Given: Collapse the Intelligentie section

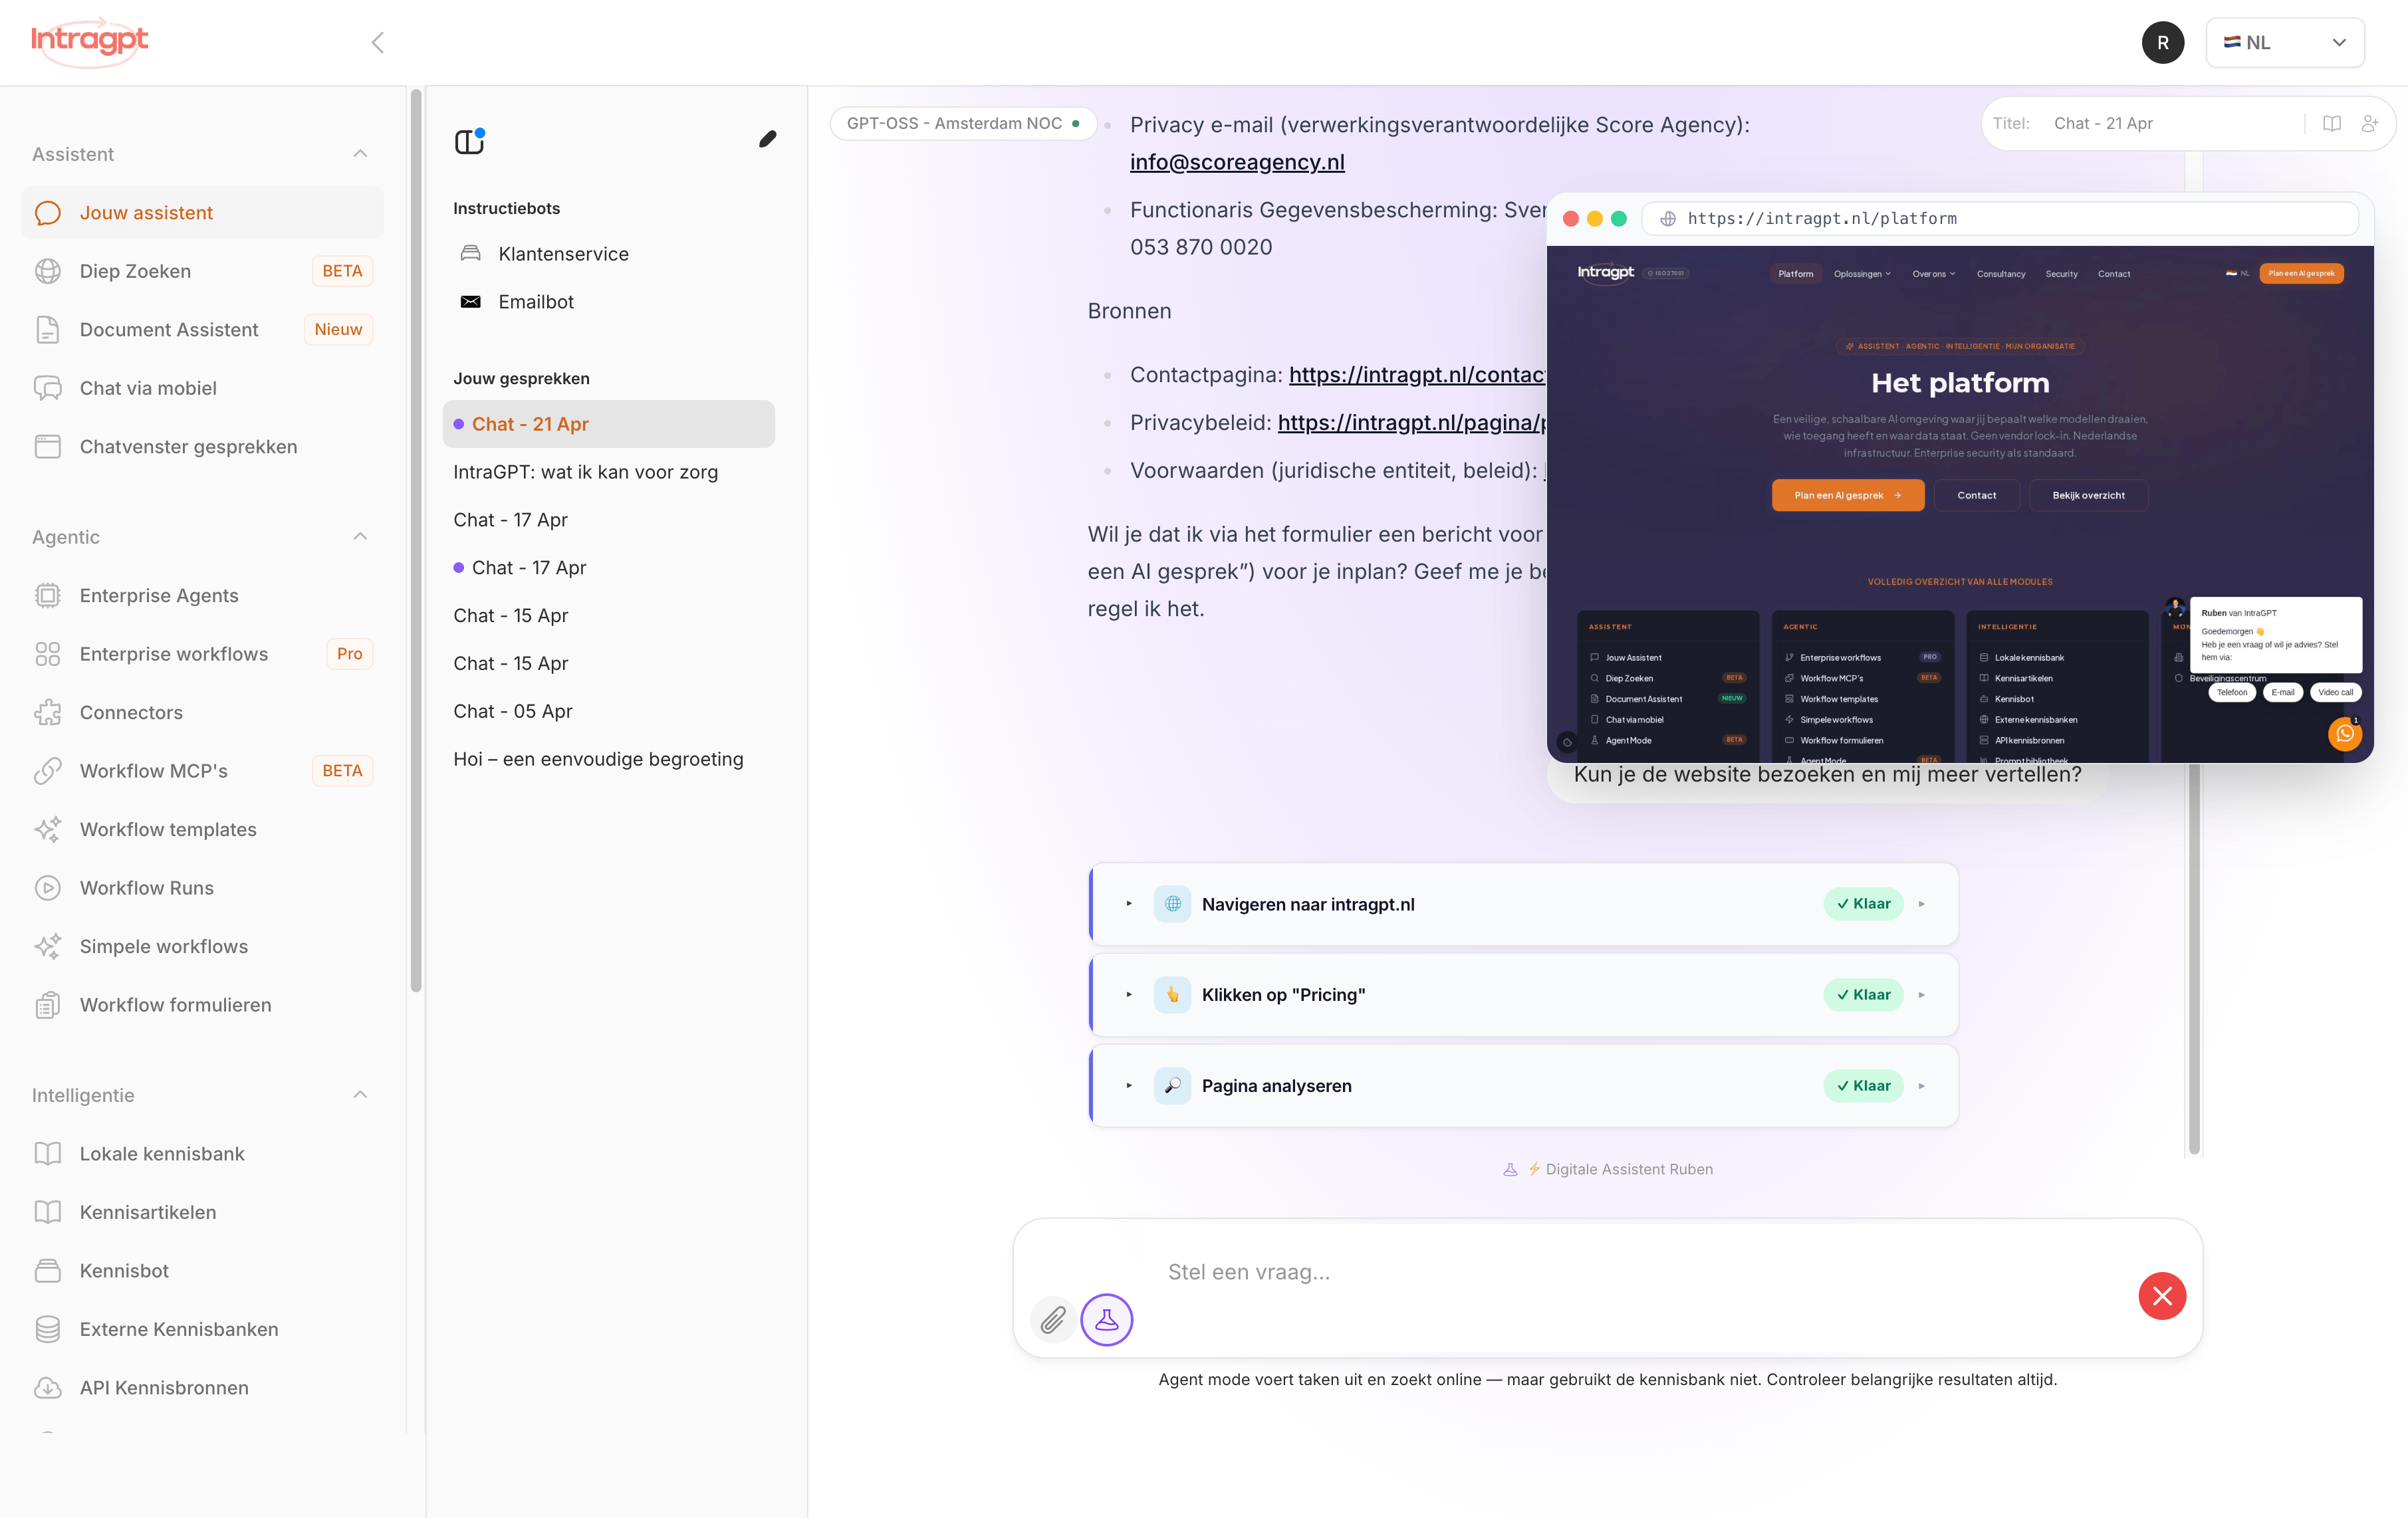Looking at the screenshot, I should pyautogui.click(x=360, y=1095).
